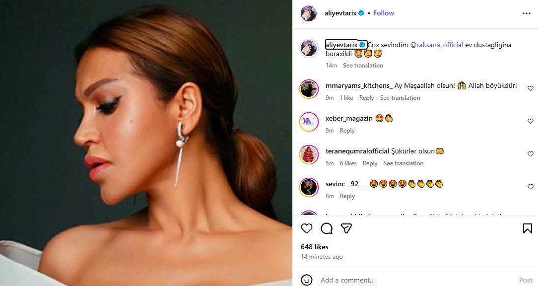Viewport: 538px width, 286px height.
Task: Save the post with the bookmark icon
Action: [x=527, y=228]
